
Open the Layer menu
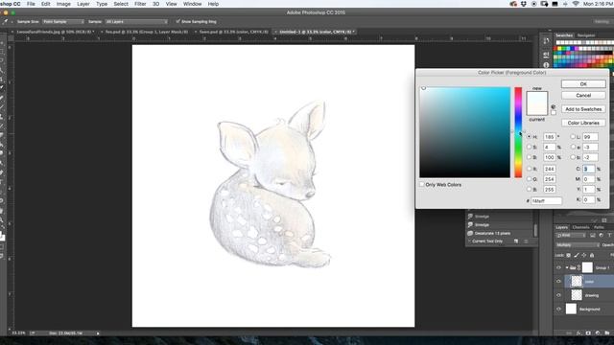click(83, 4)
